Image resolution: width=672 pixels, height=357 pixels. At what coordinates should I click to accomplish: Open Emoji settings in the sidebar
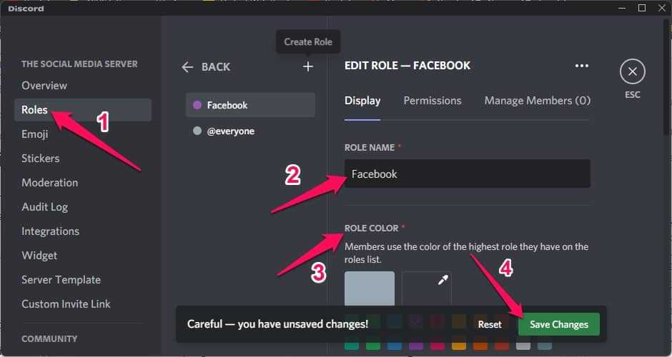coord(35,134)
